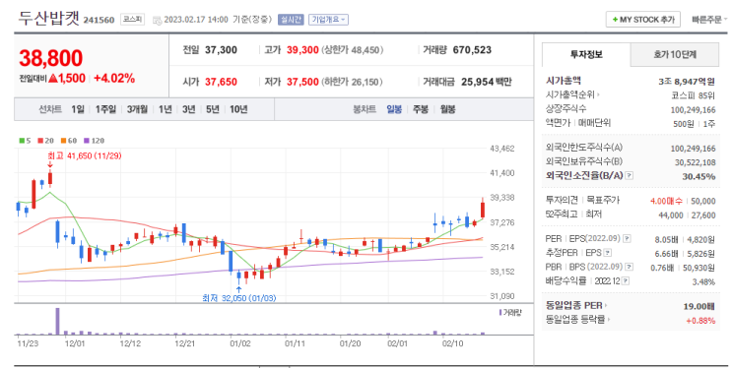Click help icon next to EPS(2022.09)
Image resolution: width=732 pixels, height=368 pixels.
pos(627,238)
